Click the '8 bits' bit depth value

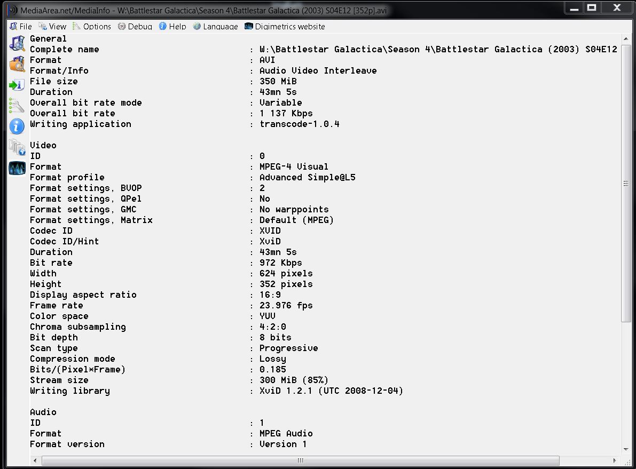tap(276, 337)
